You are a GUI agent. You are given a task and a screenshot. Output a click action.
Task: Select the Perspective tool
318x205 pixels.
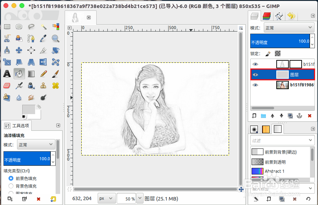coord(31,62)
